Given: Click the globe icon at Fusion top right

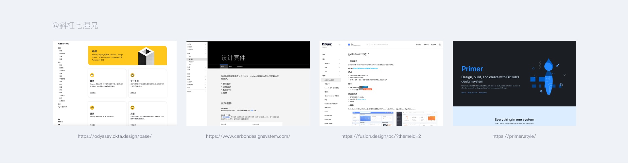Looking at the screenshot, I should [440, 45].
